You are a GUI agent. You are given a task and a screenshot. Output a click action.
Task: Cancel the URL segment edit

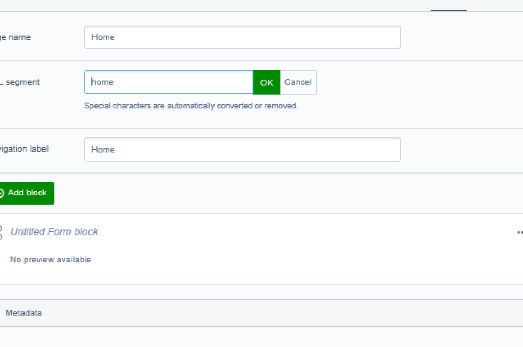click(x=298, y=82)
